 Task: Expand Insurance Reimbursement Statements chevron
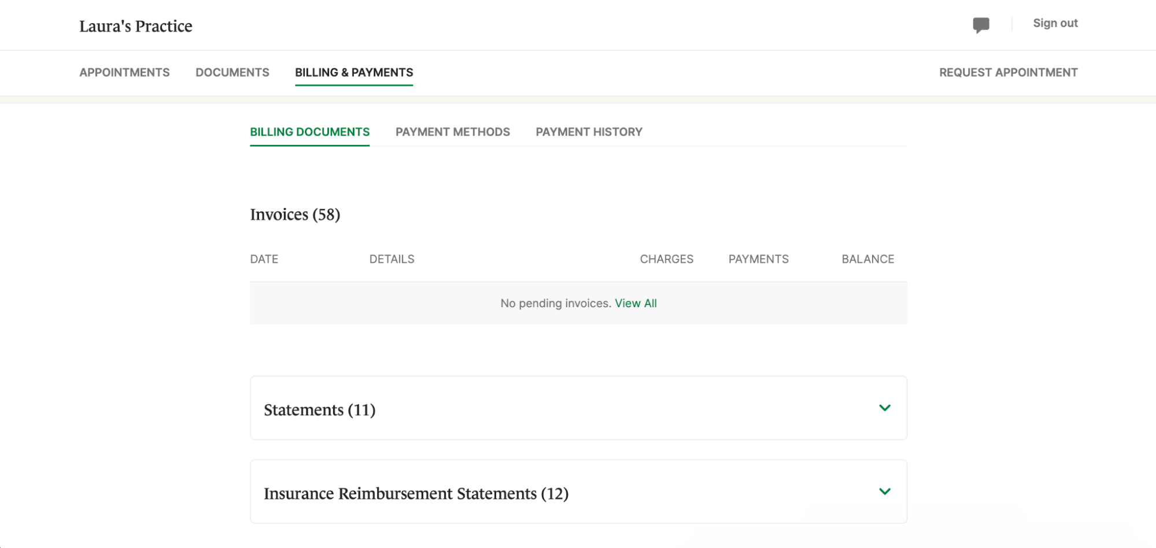point(884,491)
